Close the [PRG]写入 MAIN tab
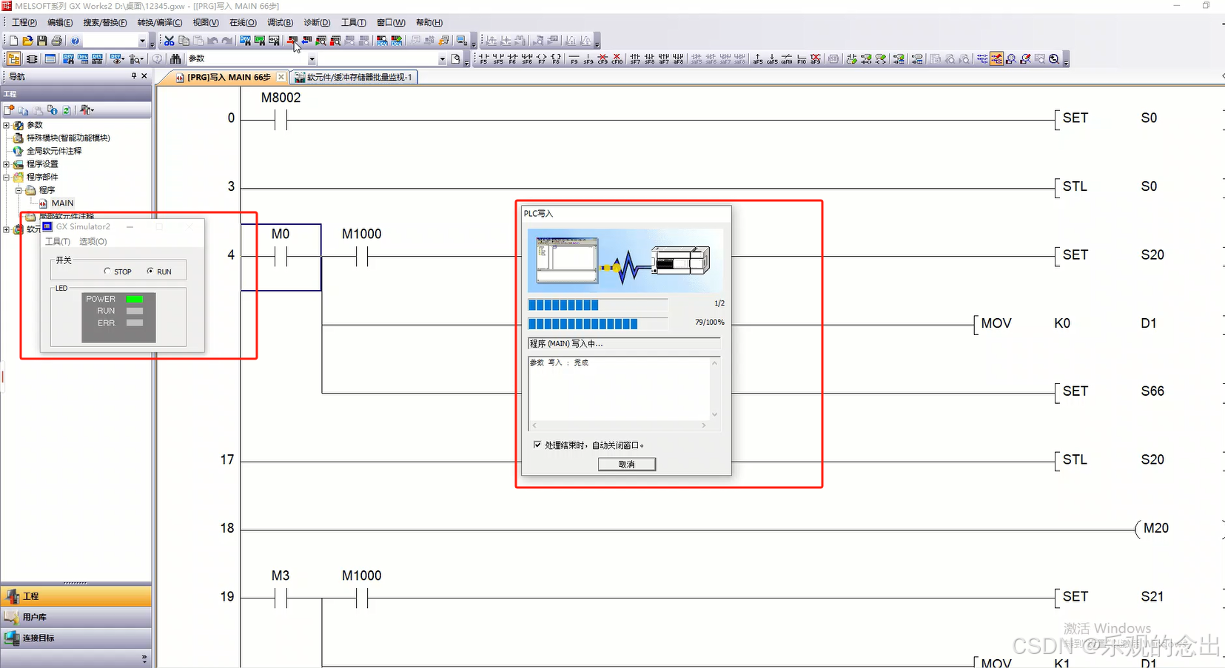This screenshot has height=668, width=1225. point(281,77)
